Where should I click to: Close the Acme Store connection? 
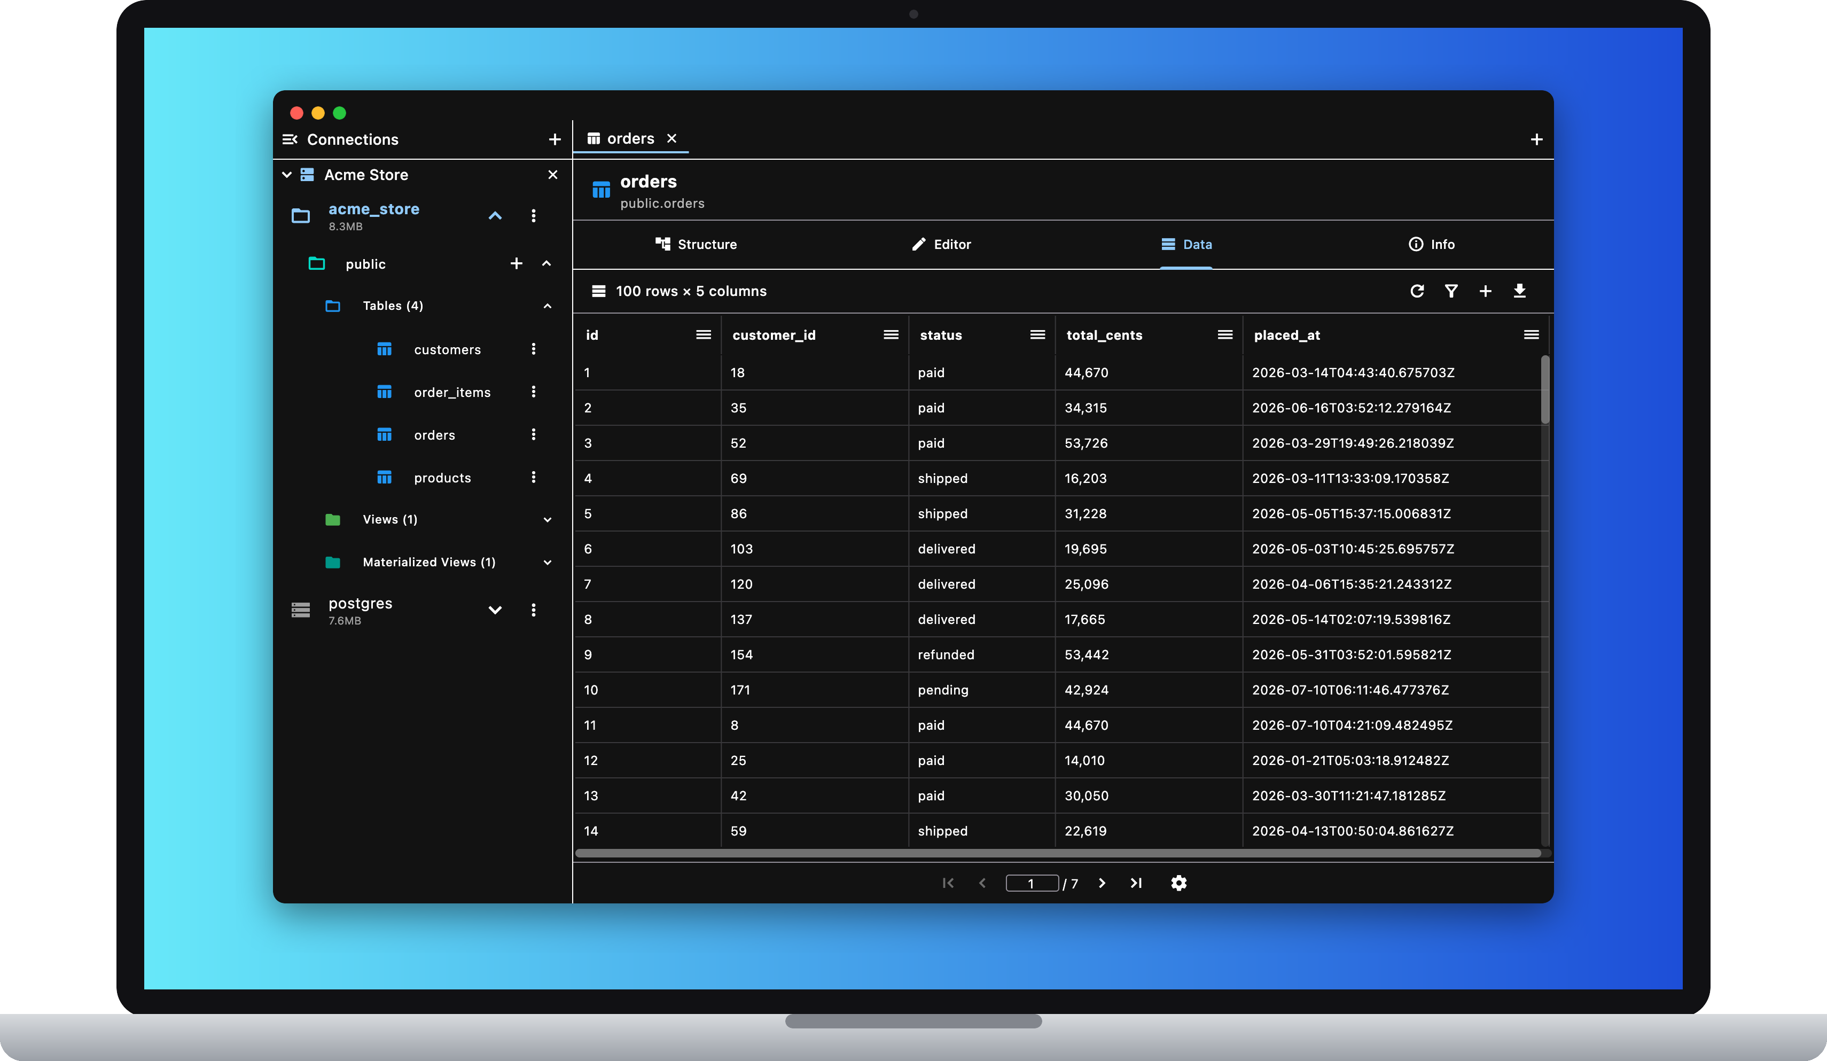552,175
